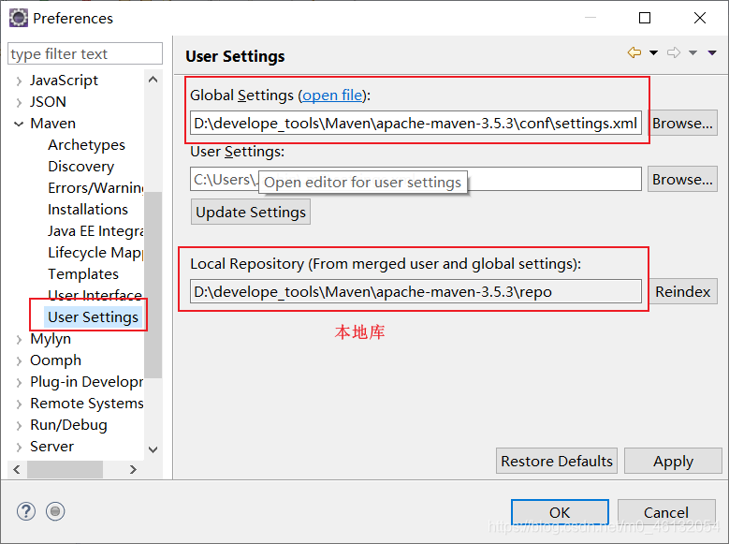Click the 'open file' global settings link

(332, 95)
